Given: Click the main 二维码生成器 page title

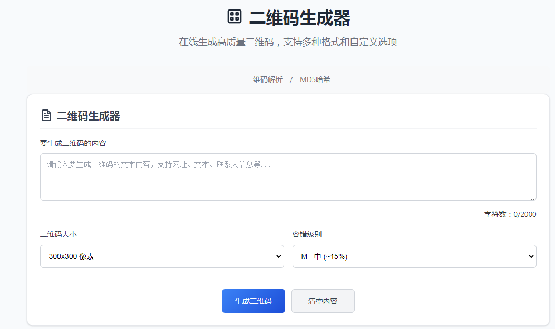Looking at the screenshot, I should pos(299,18).
